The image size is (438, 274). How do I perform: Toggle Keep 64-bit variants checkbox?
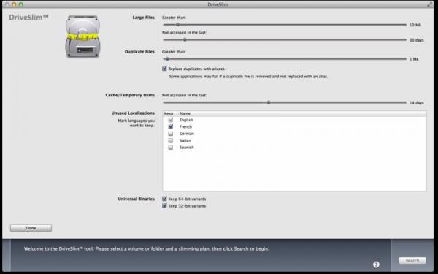(x=164, y=199)
